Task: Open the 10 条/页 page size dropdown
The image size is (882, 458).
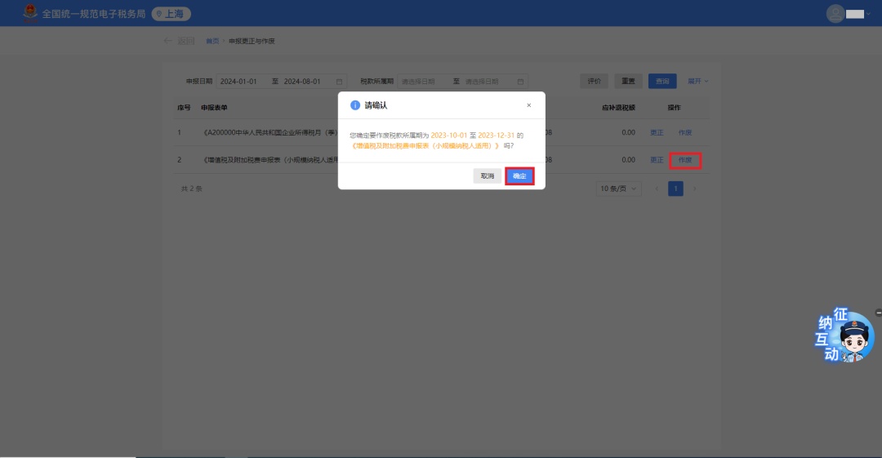Action: coord(618,189)
